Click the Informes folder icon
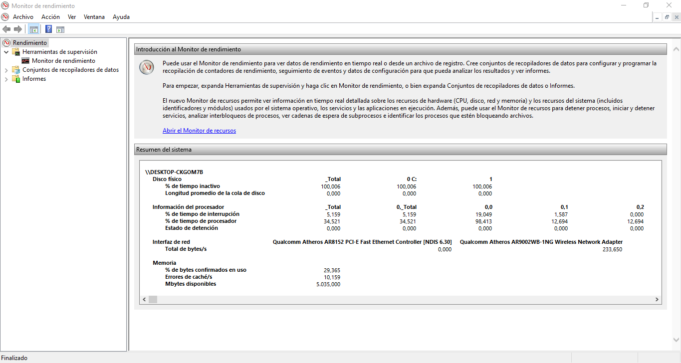Viewport: 681px width, 363px height. pos(16,79)
